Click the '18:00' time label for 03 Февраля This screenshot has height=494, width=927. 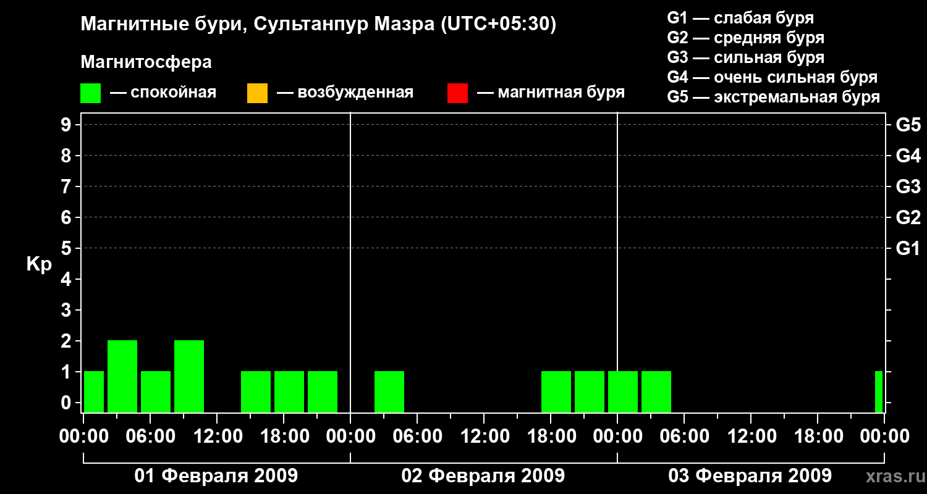pyautogui.click(x=818, y=437)
